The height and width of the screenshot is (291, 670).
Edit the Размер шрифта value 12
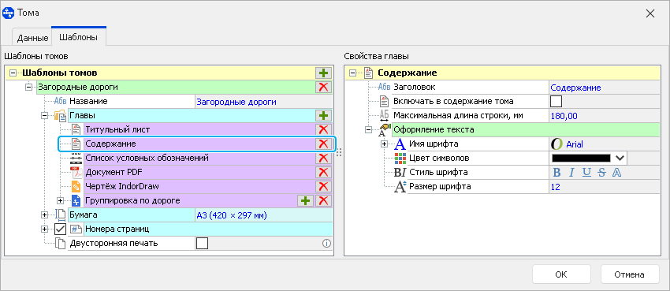(605, 187)
